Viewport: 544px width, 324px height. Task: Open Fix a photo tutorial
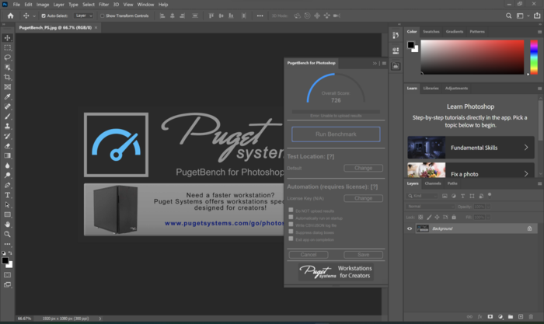coord(471,170)
